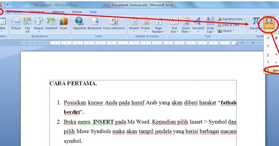Image resolution: width=279 pixels, height=146 pixels.
Task: Add a Drop Cap
Action: pyautogui.click(x=210, y=25)
